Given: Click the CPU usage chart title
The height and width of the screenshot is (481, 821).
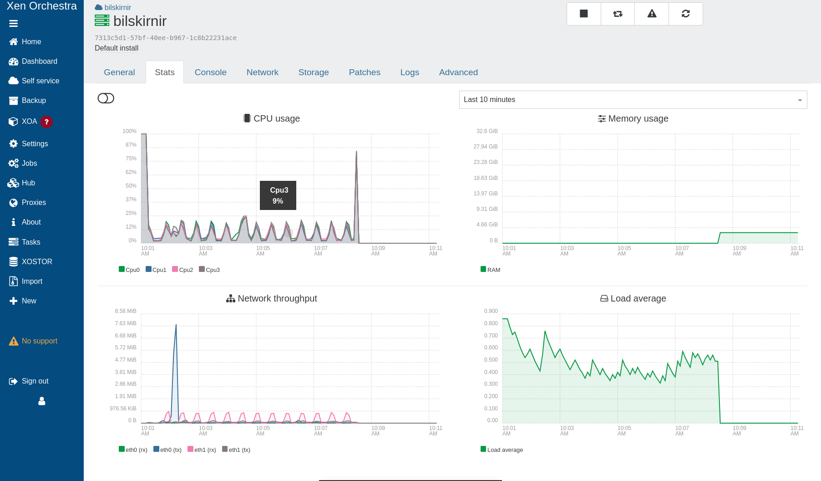Looking at the screenshot, I should 271,118.
